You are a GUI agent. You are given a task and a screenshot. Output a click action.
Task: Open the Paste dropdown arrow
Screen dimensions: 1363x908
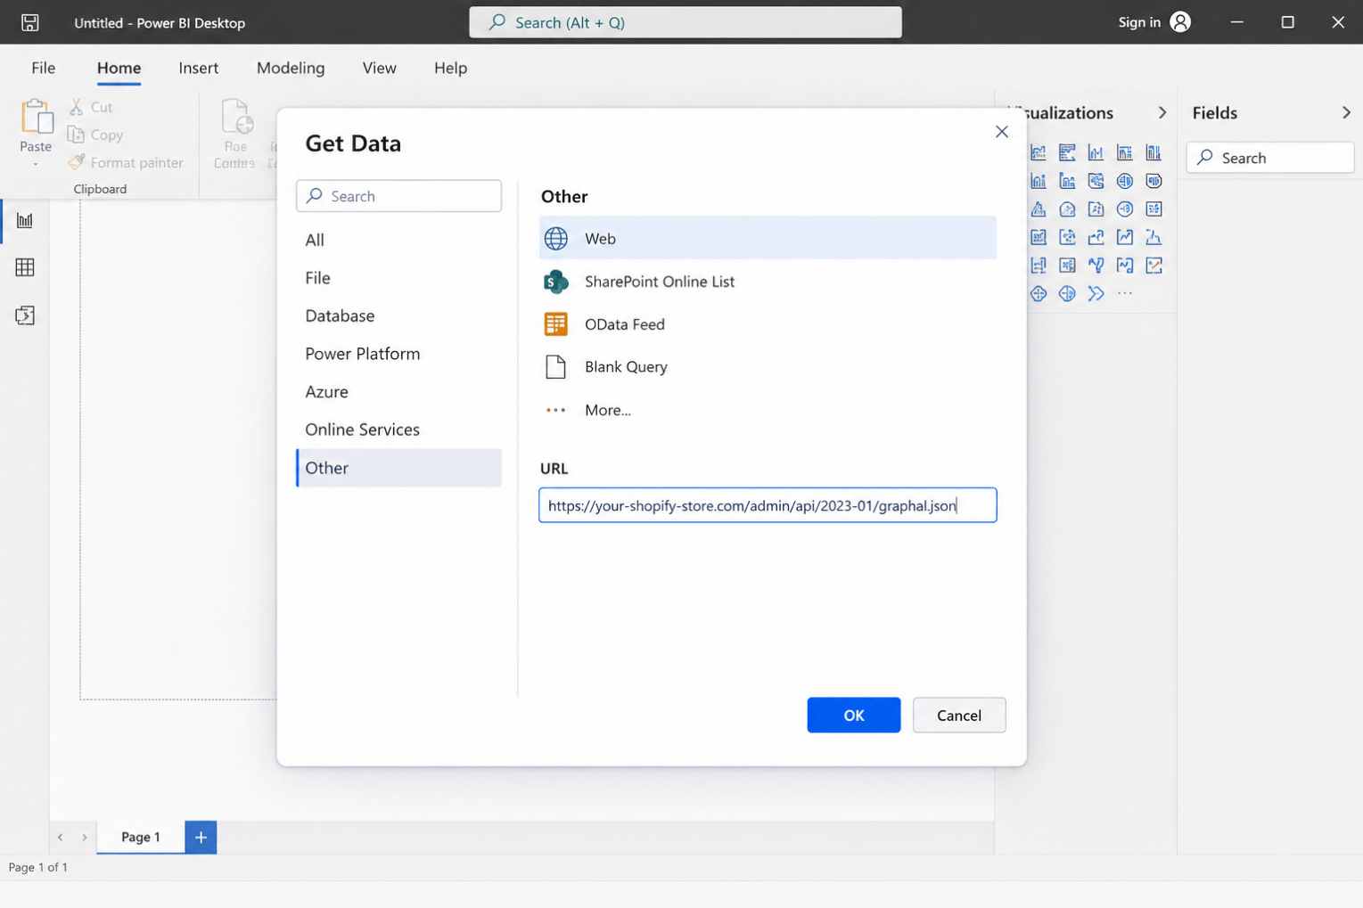36,164
